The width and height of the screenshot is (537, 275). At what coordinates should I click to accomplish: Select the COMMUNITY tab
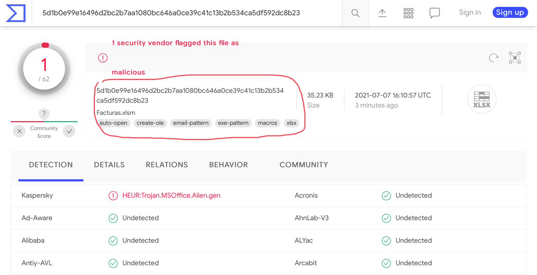[x=304, y=165]
